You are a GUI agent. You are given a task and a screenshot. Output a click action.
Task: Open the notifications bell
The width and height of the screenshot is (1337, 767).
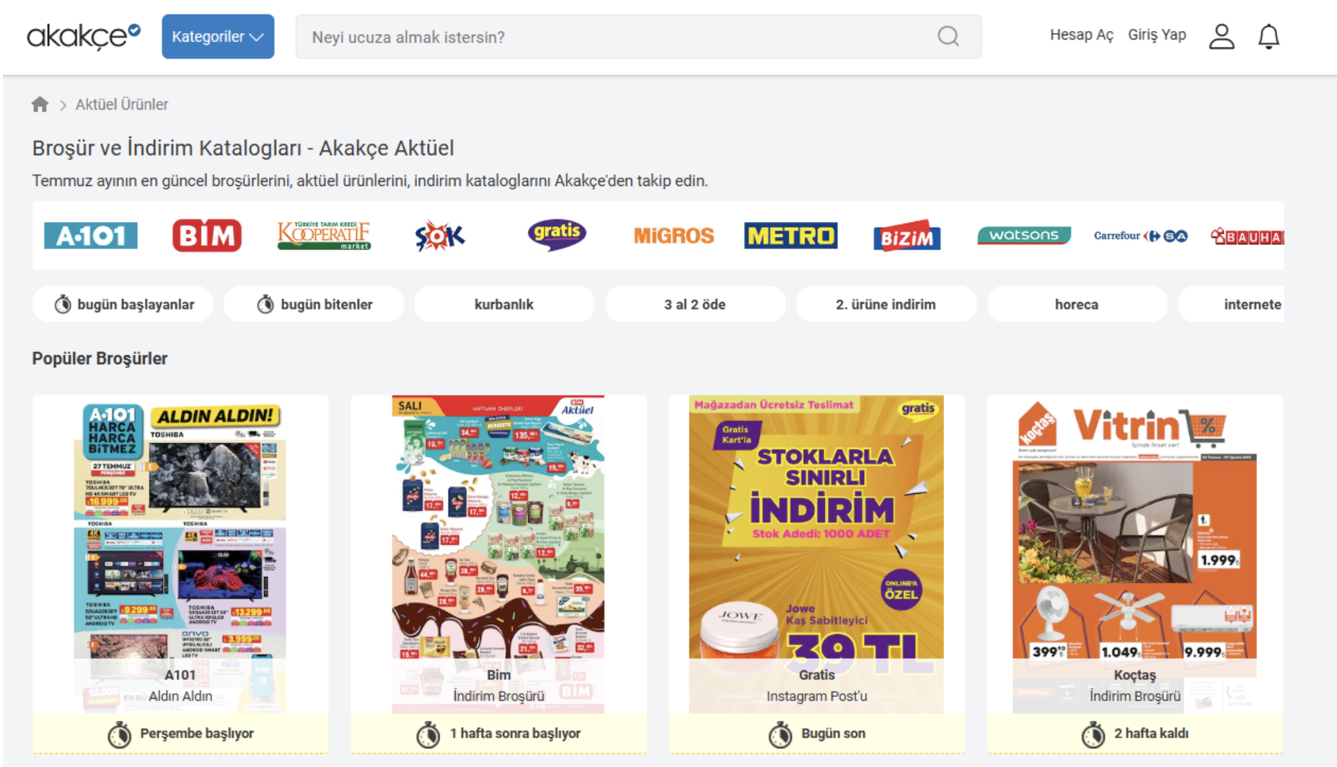(x=1268, y=36)
